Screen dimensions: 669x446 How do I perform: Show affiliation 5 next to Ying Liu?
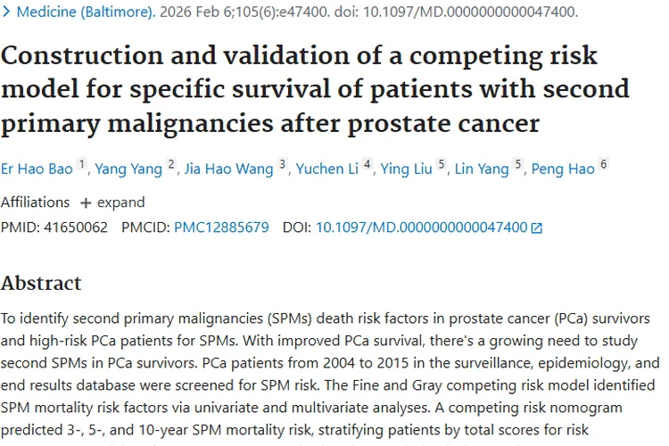tap(442, 165)
